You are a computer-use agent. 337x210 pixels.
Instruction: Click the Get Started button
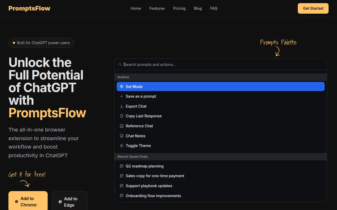coord(313,8)
